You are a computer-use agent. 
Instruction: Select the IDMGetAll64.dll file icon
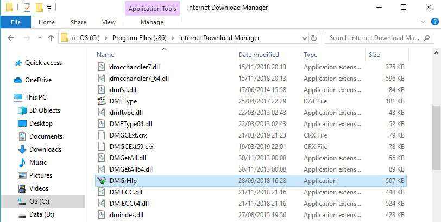(101, 169)
